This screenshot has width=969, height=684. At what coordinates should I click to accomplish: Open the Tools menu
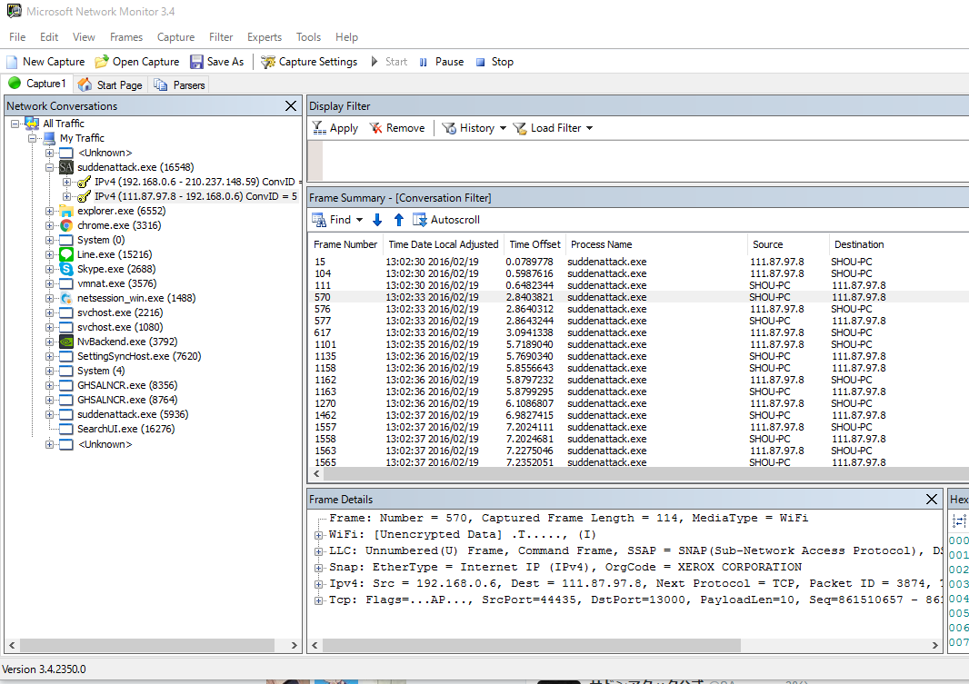point(308,37)
